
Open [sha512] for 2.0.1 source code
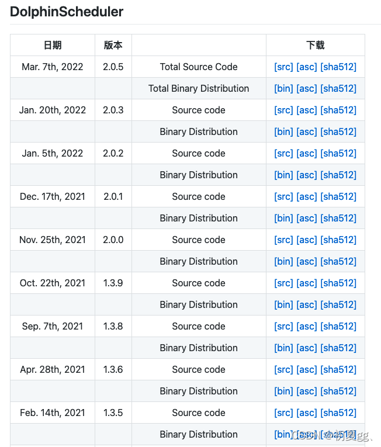tap(338, 196)
